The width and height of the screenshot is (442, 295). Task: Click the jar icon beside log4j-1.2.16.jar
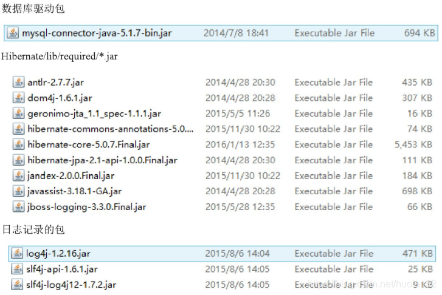(17, 253)
